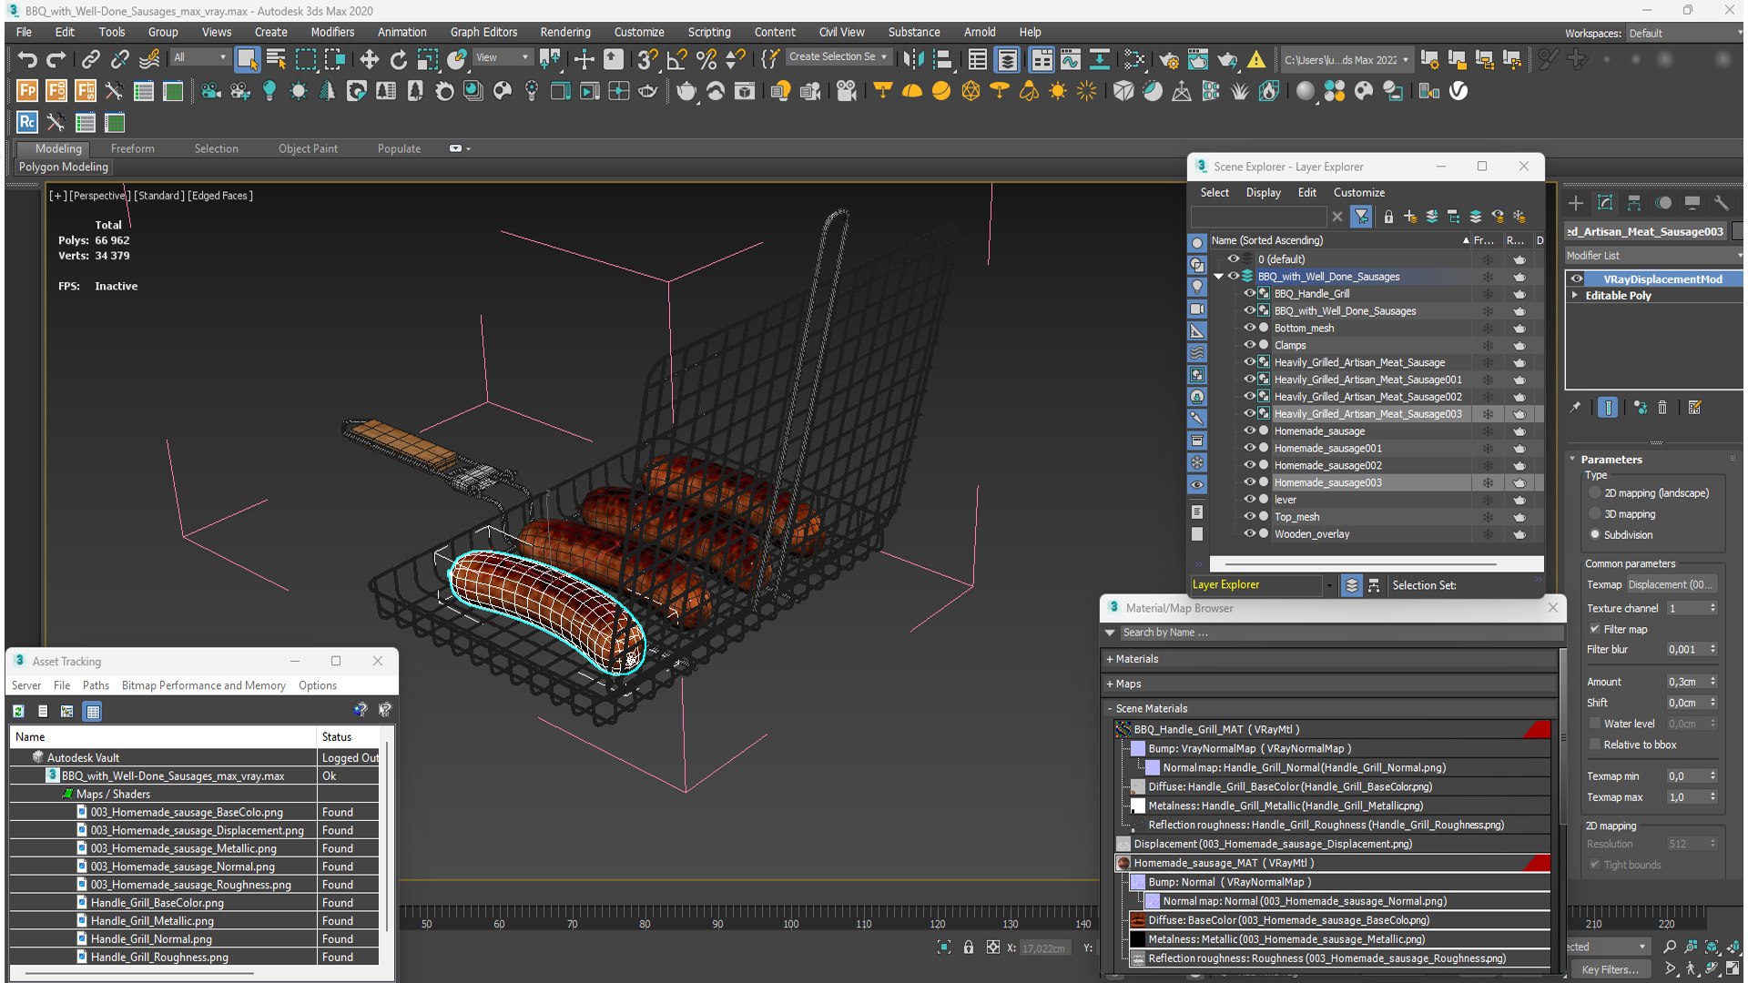Toggle the Filter map checkbox

click(x=1595, y=630)
